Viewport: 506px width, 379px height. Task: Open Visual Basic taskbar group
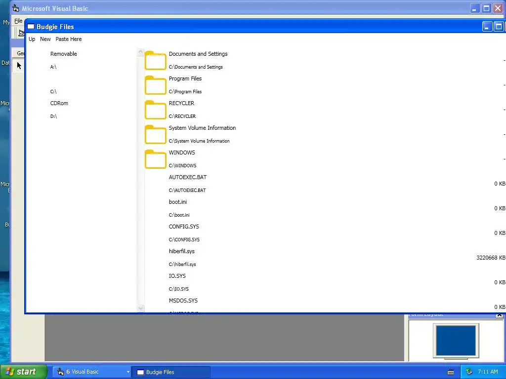click(x=92, y=372)
